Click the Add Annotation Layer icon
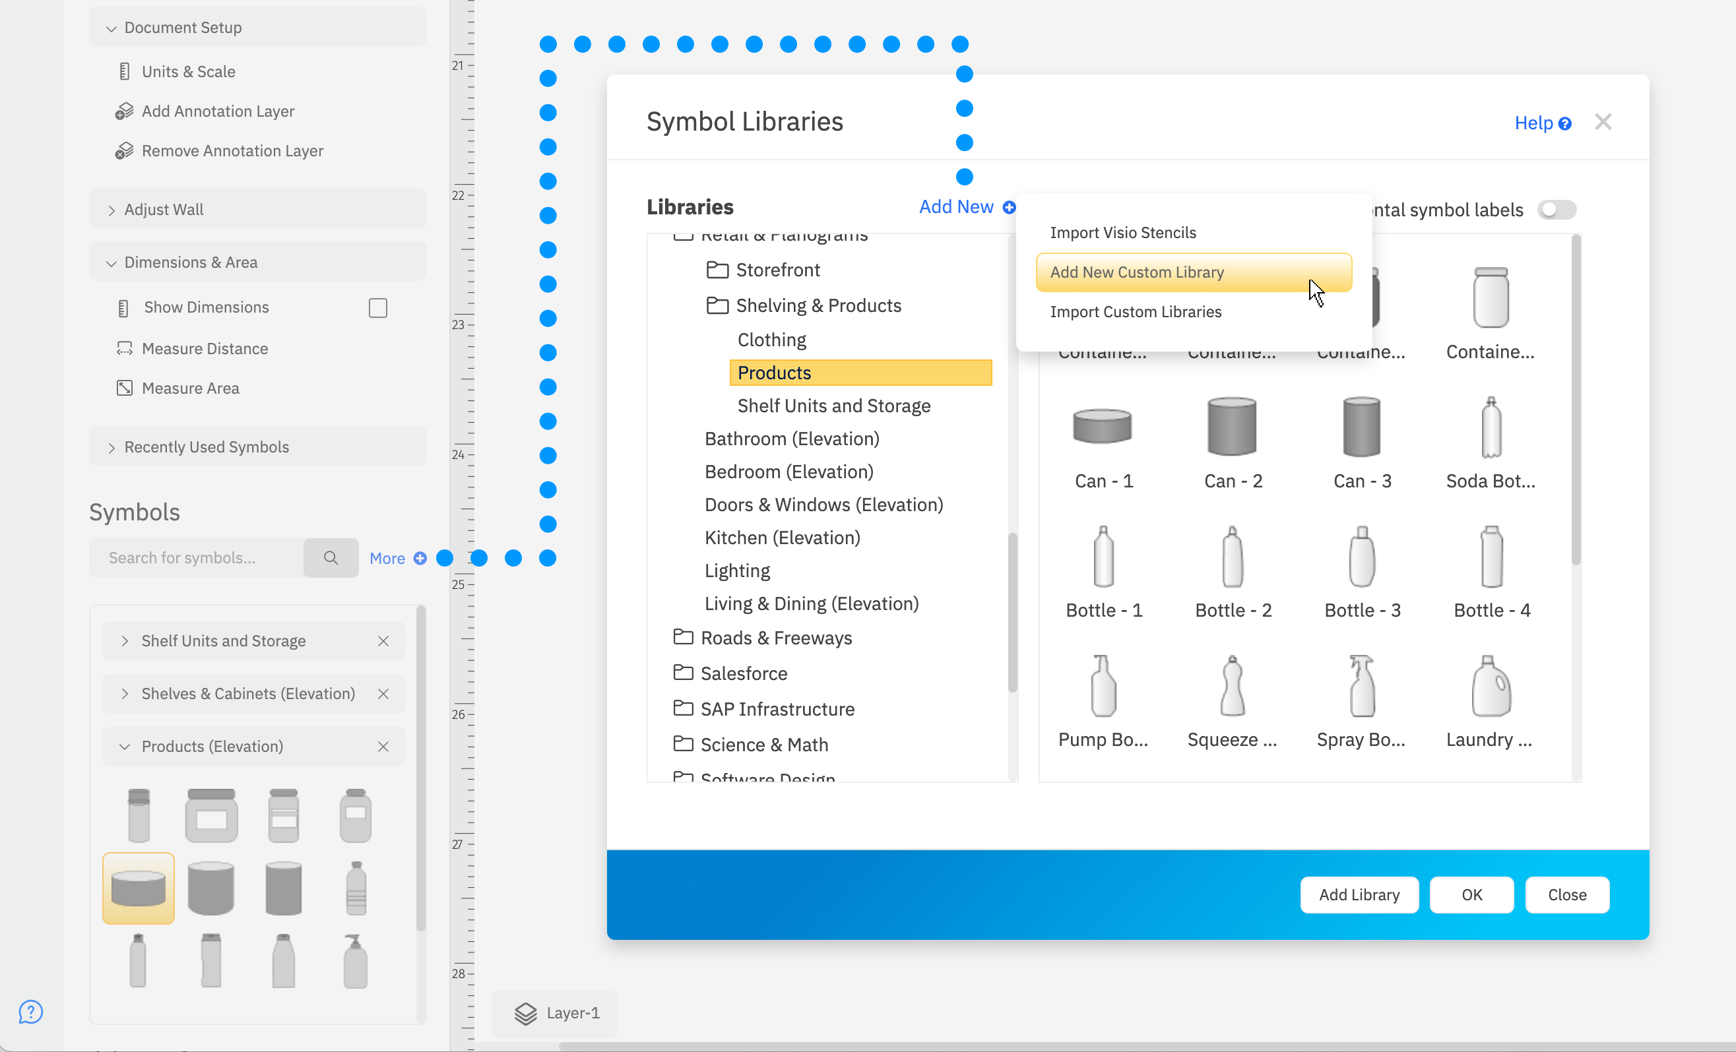The image size is (1736, 1052). point(125,111)
